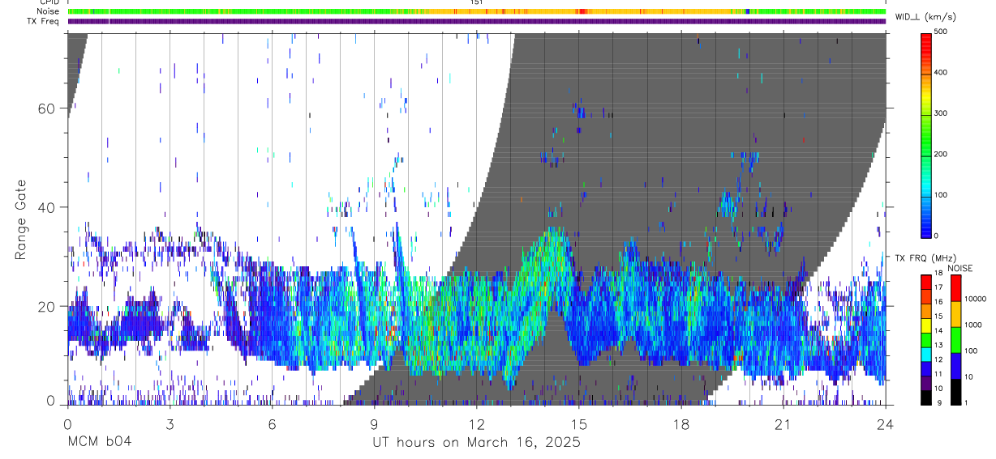The image size is (996, 459).
Task: Click the '1000' label in the NOISE legend
Action: click(972, 325)
